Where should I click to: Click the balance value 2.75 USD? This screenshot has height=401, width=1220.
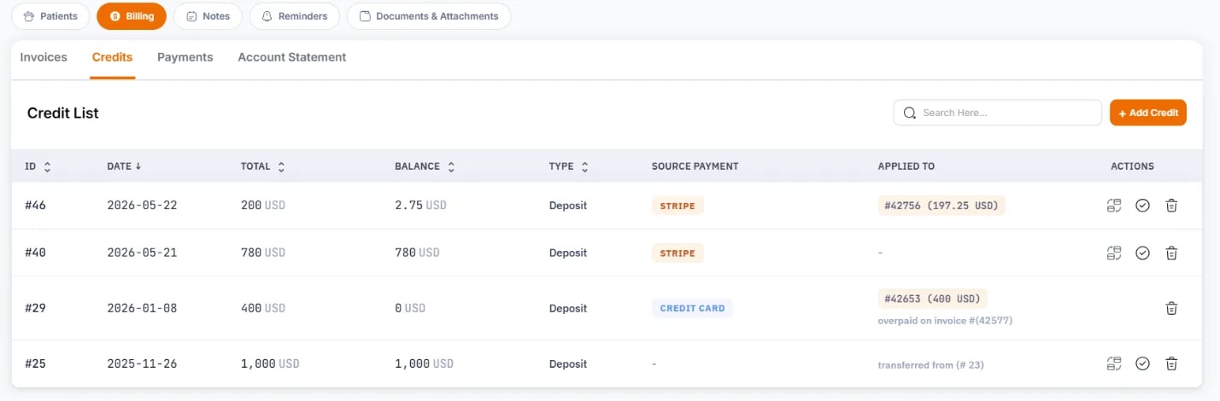[420, 206]
